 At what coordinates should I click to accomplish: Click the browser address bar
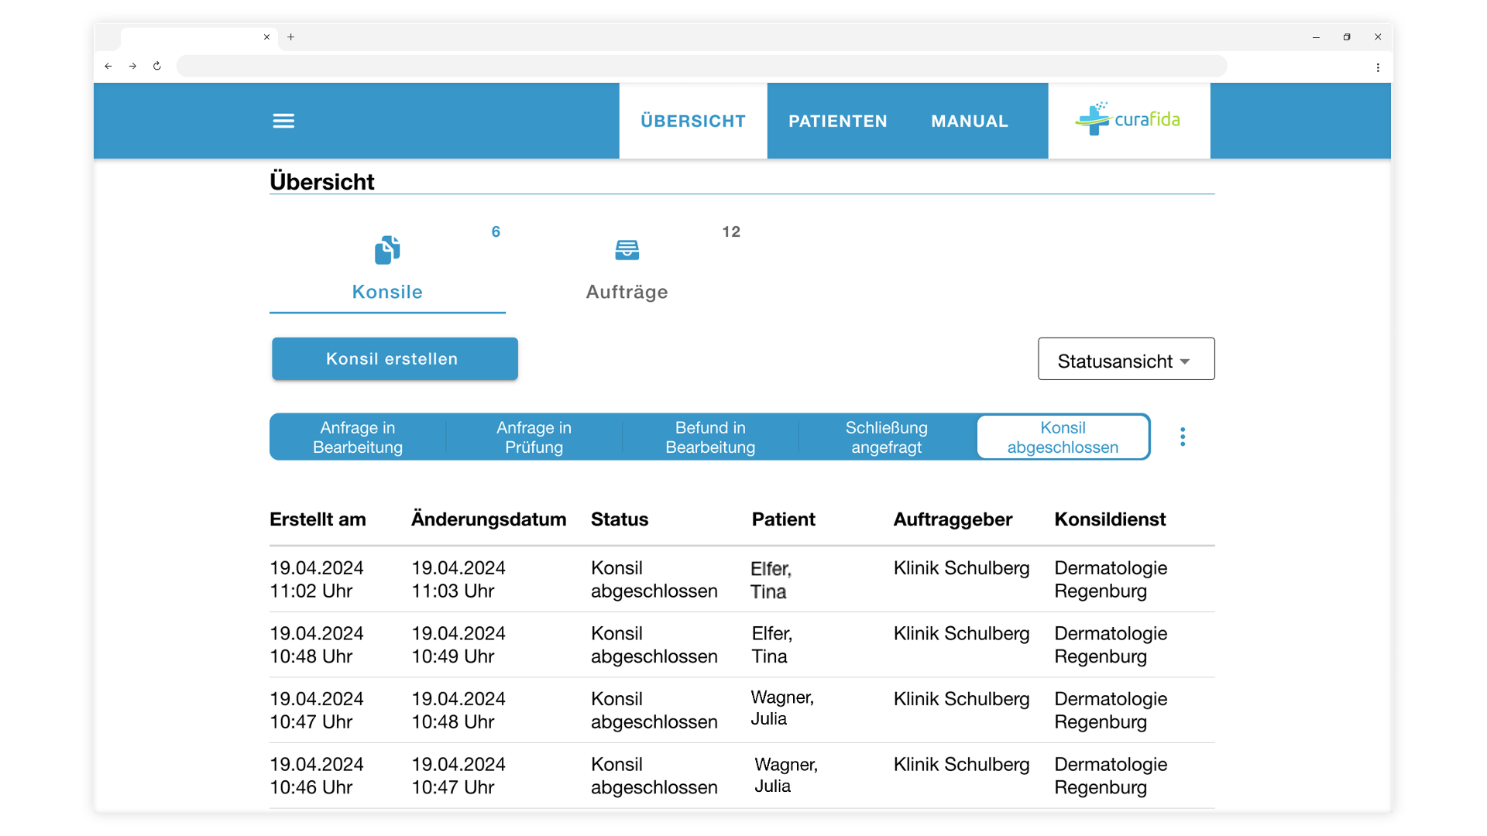tap(702, 66)
